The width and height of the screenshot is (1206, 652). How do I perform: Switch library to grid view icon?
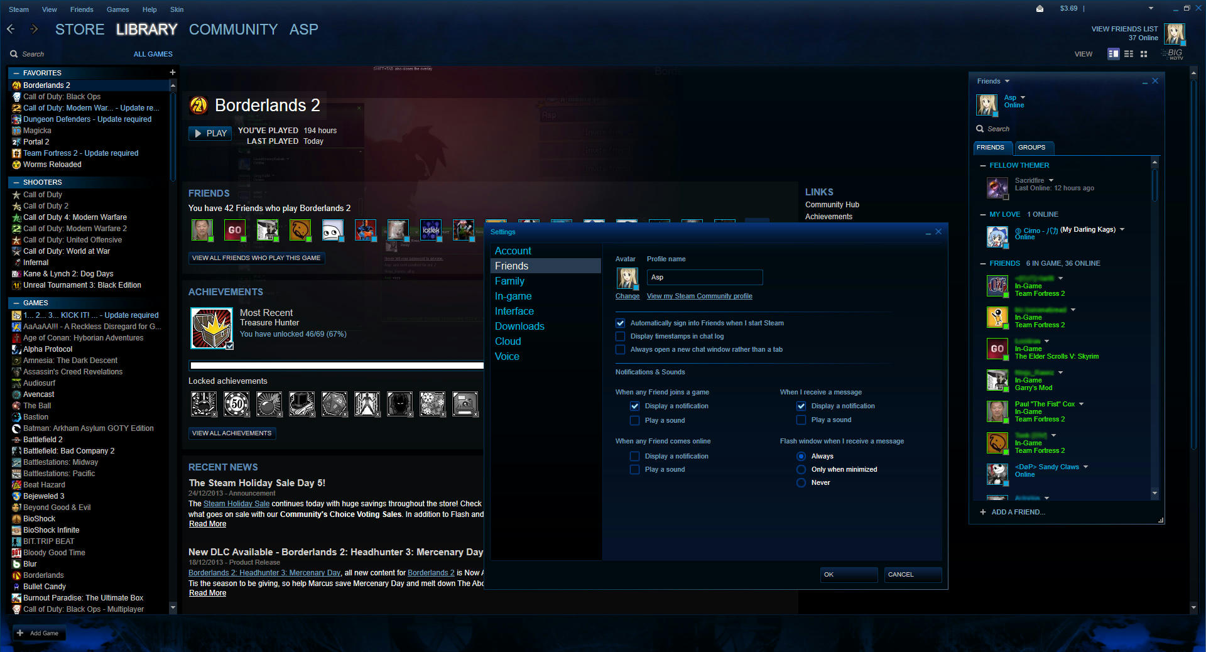click(1144, 54)
